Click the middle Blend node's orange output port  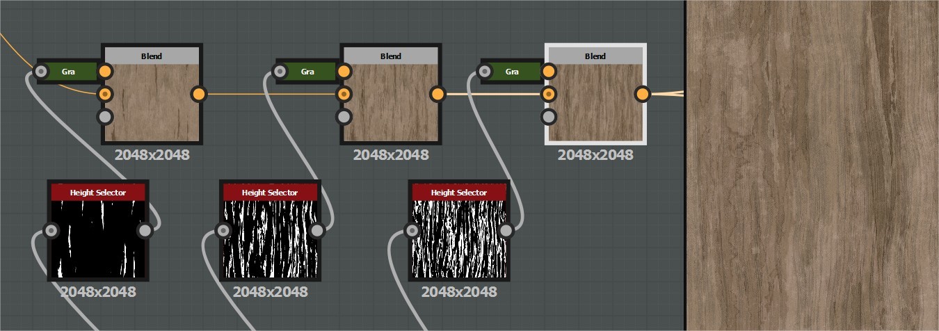[x=438, y=94]
